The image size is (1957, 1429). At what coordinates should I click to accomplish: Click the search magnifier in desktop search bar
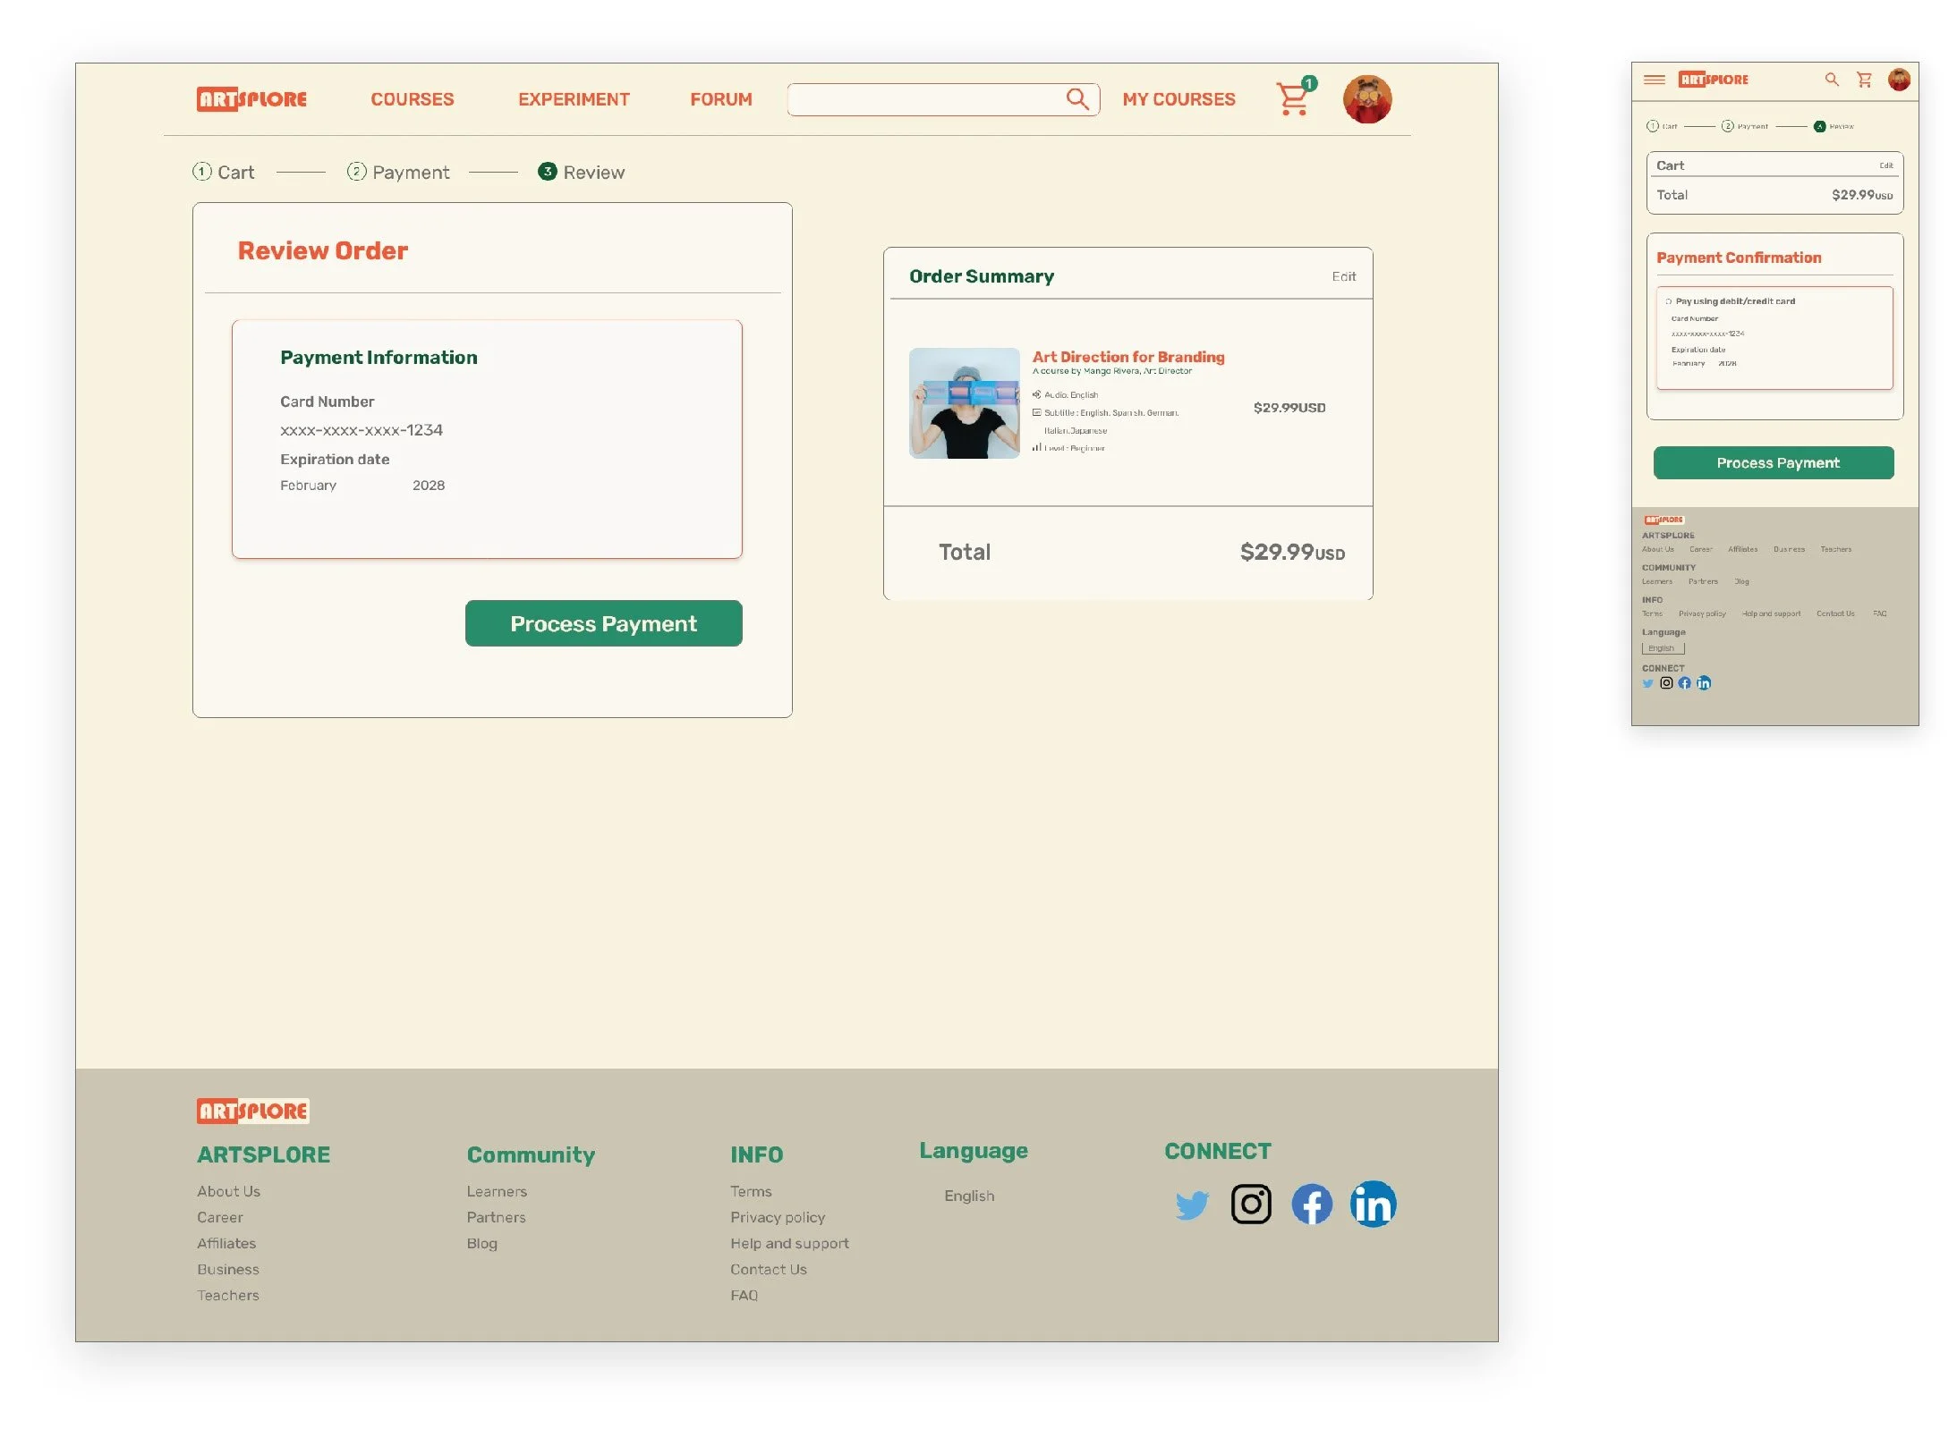point(1076,98)
